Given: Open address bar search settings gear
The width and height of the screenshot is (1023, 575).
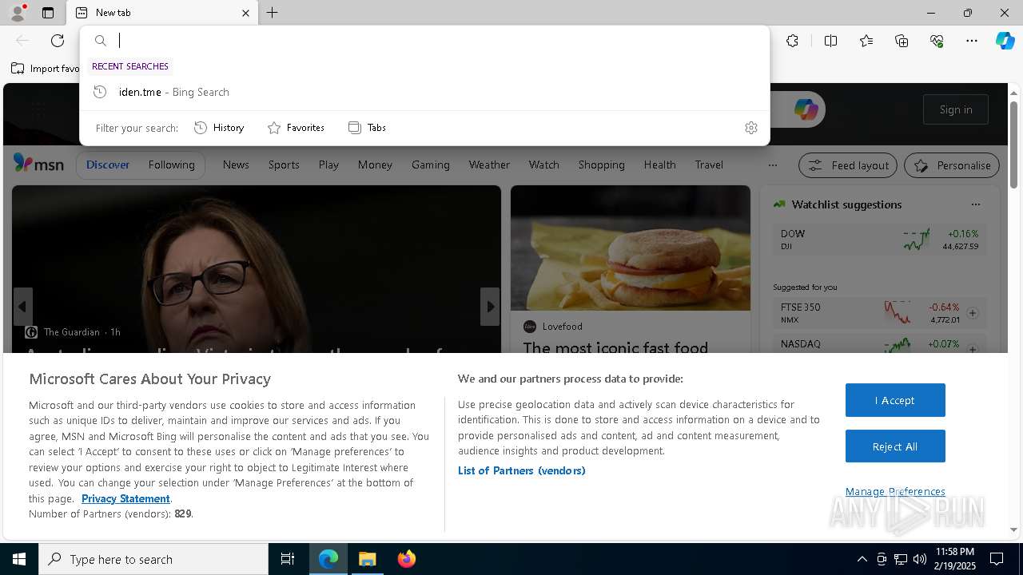Looking at the screenshot, I should 751,128.
